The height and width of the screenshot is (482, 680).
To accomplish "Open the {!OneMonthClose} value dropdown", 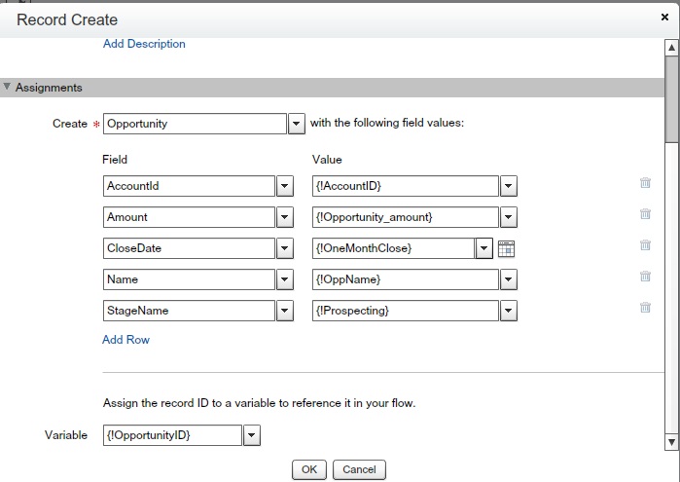I will pyautogui.click(x=483, y=248).
